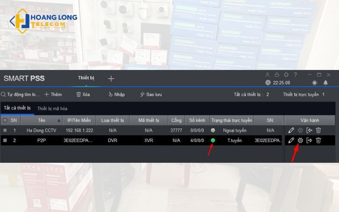
Task: Open the user account icon
Action: click(267, 75)
